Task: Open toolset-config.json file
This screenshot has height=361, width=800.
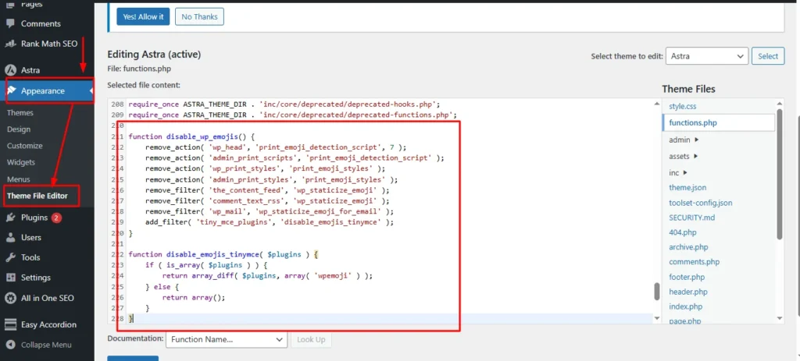Action: 701,203
